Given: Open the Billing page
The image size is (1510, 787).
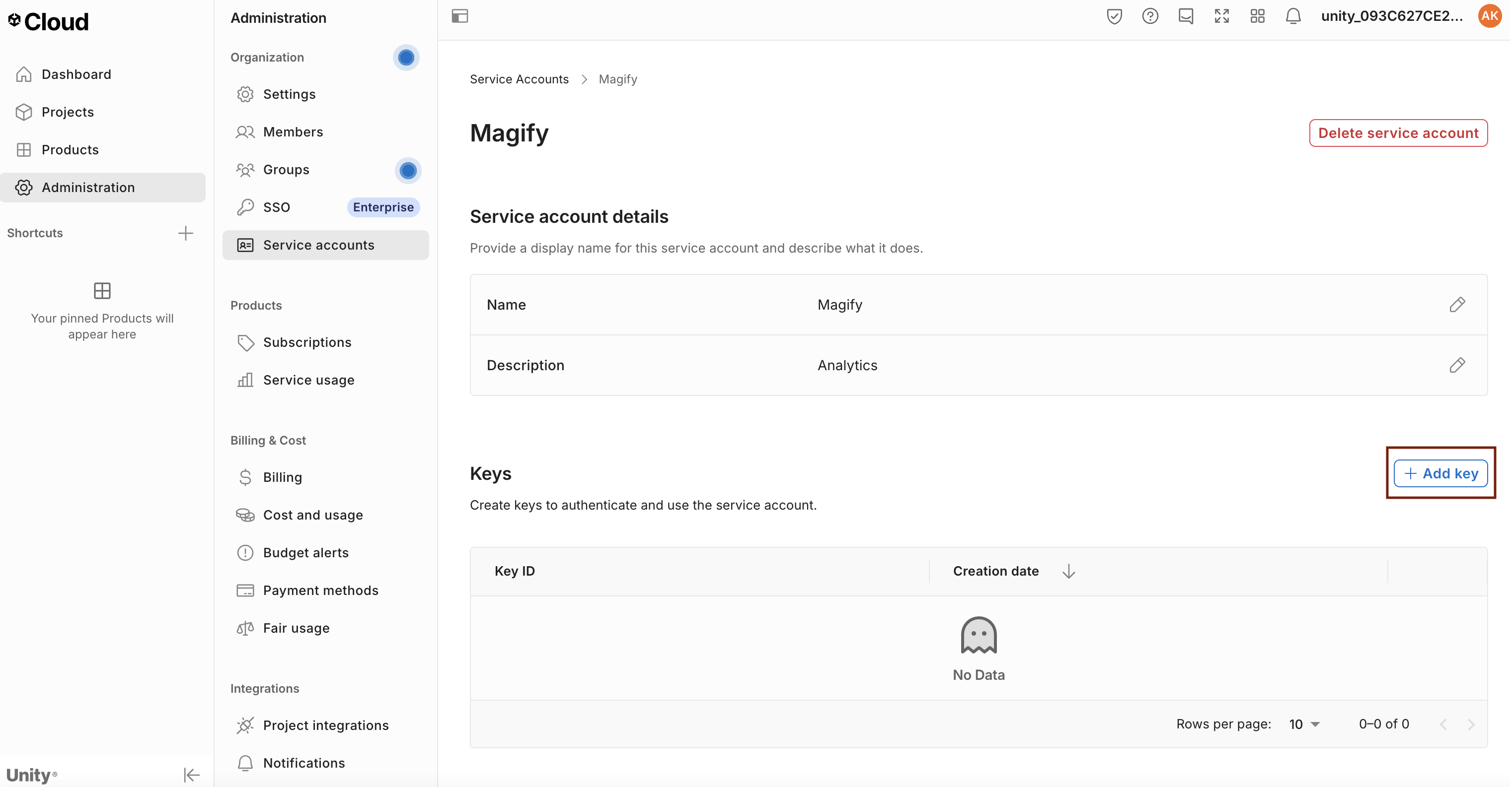Looking at the screenshot, I should tap(325, 477).
